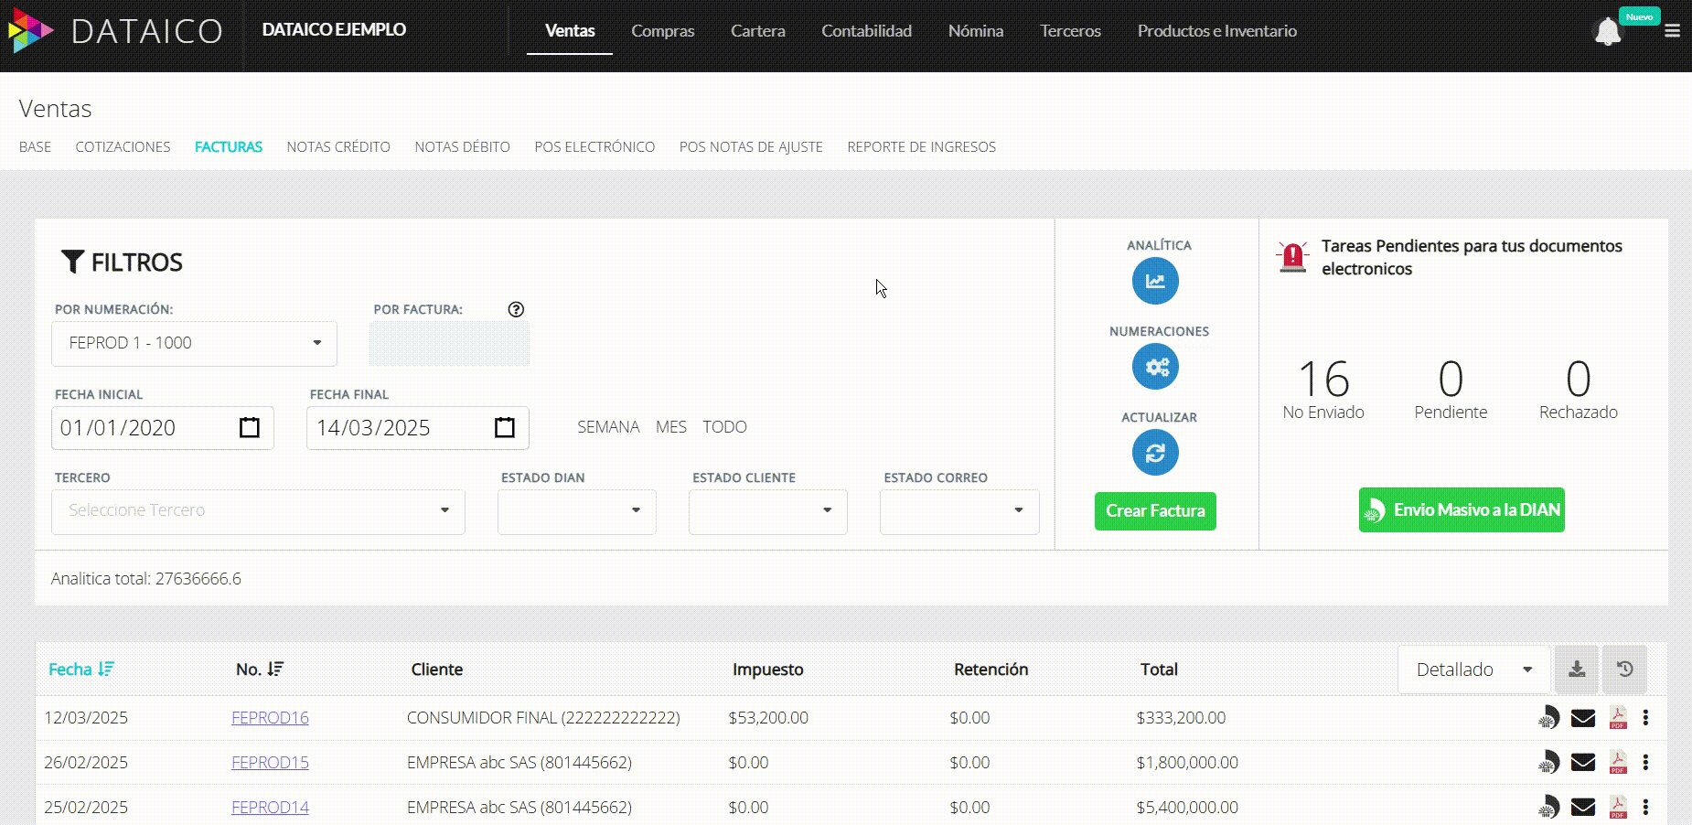The height and width of the screenshot is (825, 1692).
Task: Click the Numeraciones gears icon
Action: pos(1155,367)
